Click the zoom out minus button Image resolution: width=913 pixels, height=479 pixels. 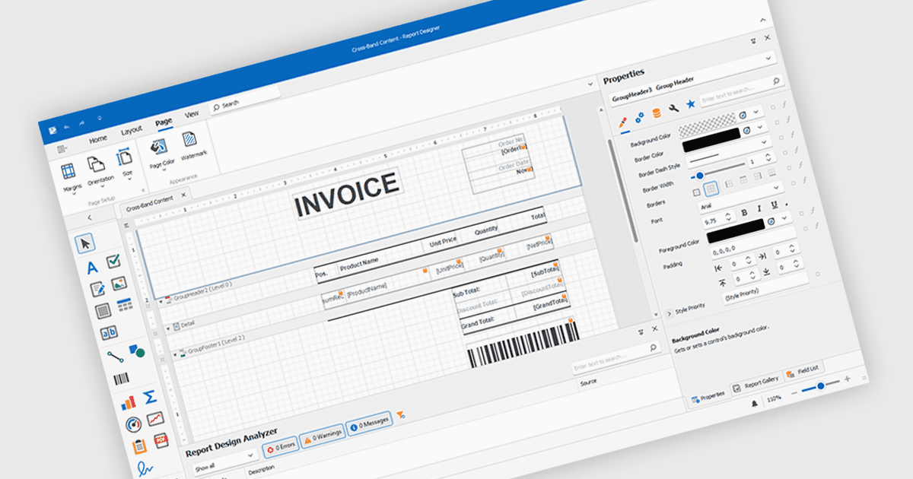click(794, 393)
